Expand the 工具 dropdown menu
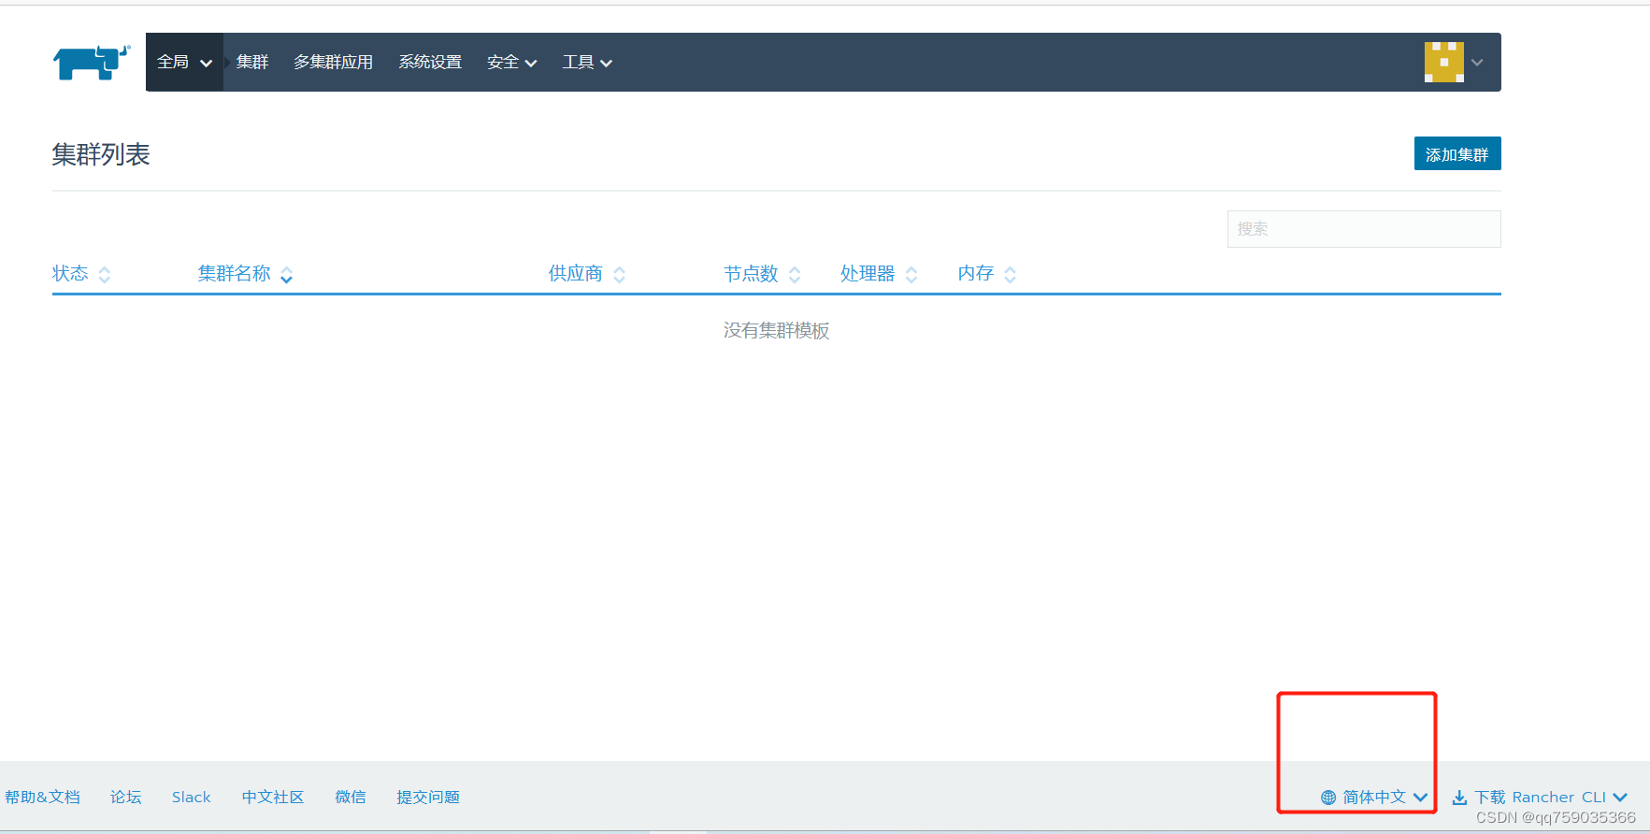Image resolution: width=1650 pixels, height=834 pixels. click(587, 63)
